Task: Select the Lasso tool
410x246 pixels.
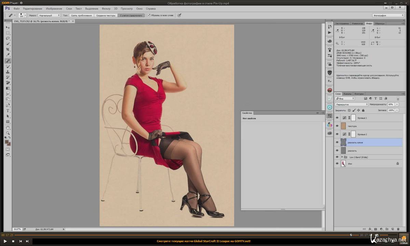Action: click(8, 39)
